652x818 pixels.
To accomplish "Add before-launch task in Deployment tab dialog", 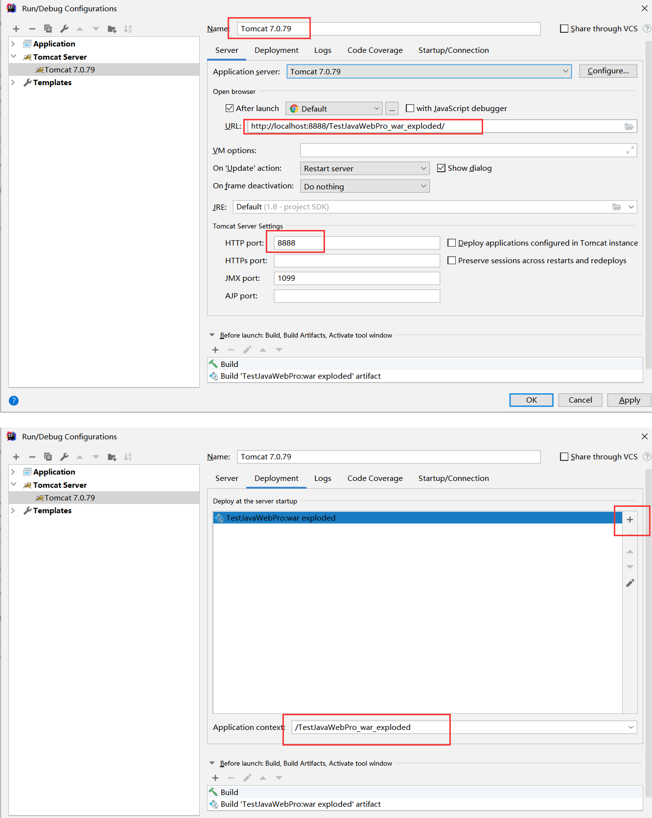I will (215, 778).
